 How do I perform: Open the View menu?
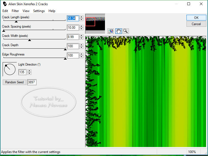point(26,11)
